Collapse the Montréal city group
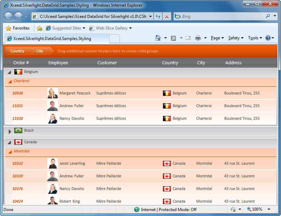The image size is (281, 216). point(10,152)
